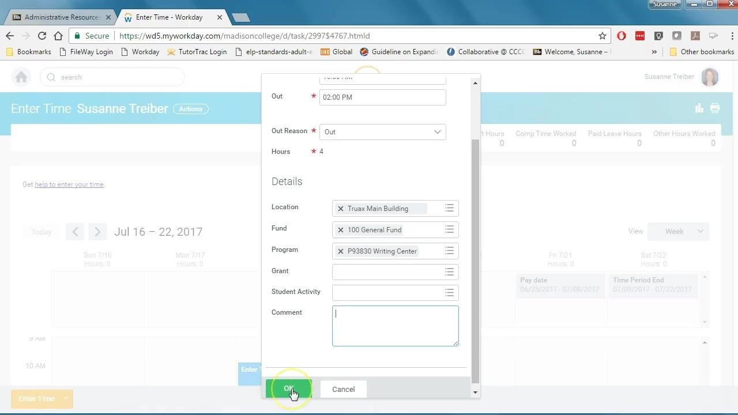Click the lightbulb extension icon
This screenshot has width=738, height=415.
[x=658, y=36]
